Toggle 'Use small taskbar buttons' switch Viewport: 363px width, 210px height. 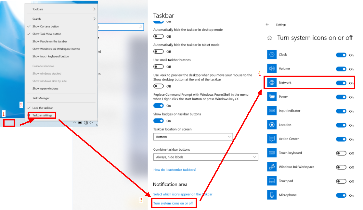pyautogui.click(x=159, y=67)
